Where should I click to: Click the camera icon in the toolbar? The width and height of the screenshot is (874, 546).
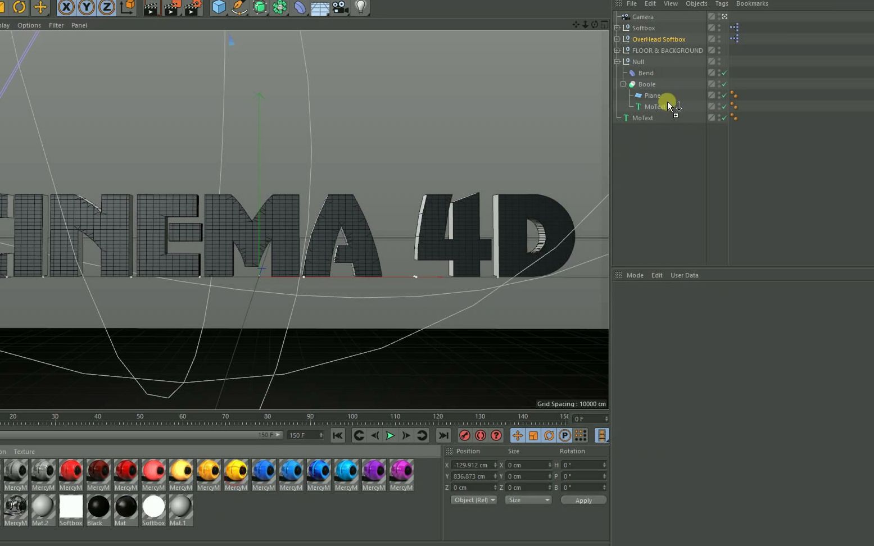click(x=339, y=8)
